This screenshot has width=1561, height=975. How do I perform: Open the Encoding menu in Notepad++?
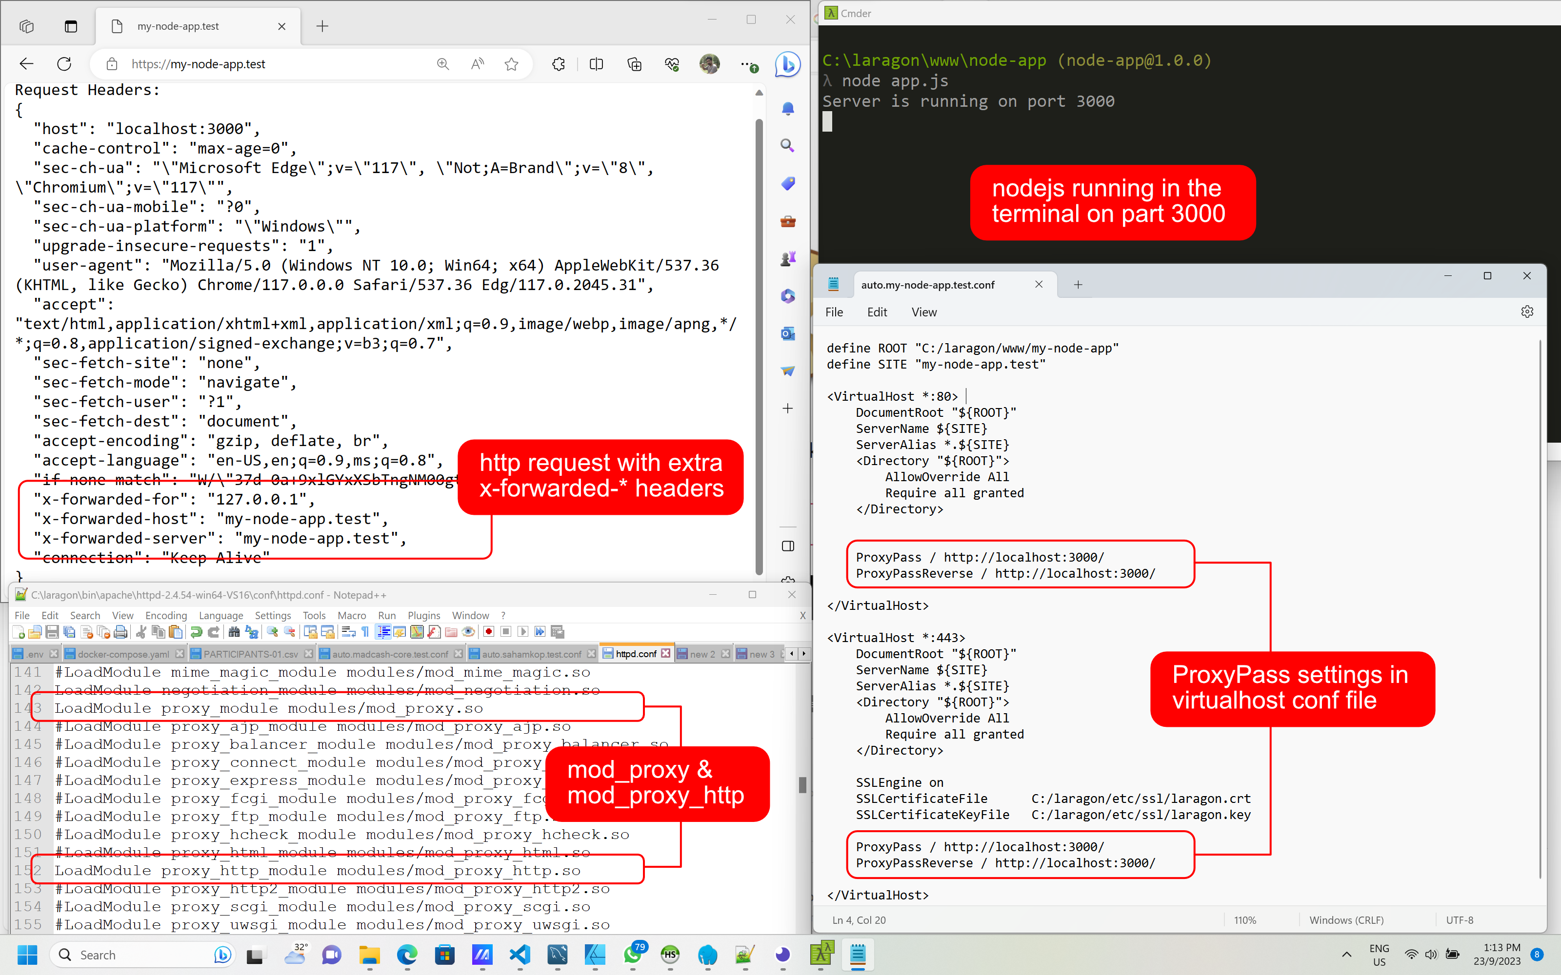click(x=166, y=615)
